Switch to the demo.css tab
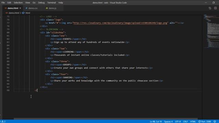Image resolution: width=219 pixels, height=123 pixels. [33, 8]
